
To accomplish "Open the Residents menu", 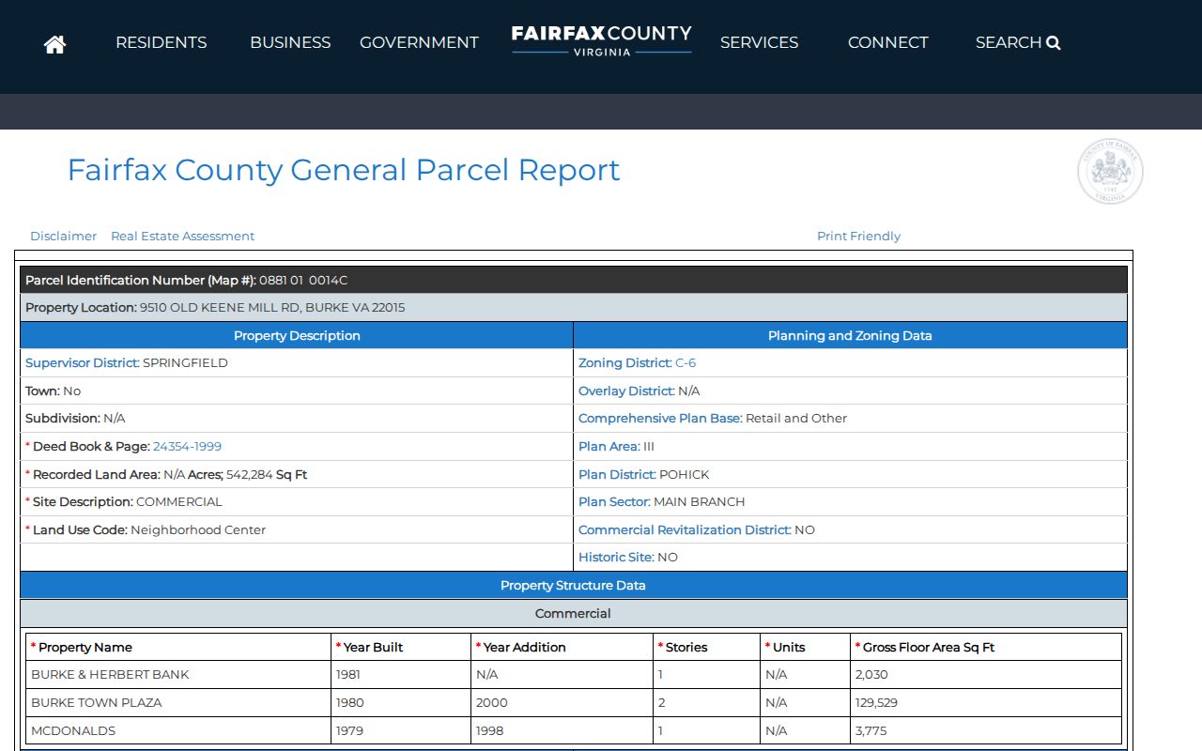I will tap(162, 42).
